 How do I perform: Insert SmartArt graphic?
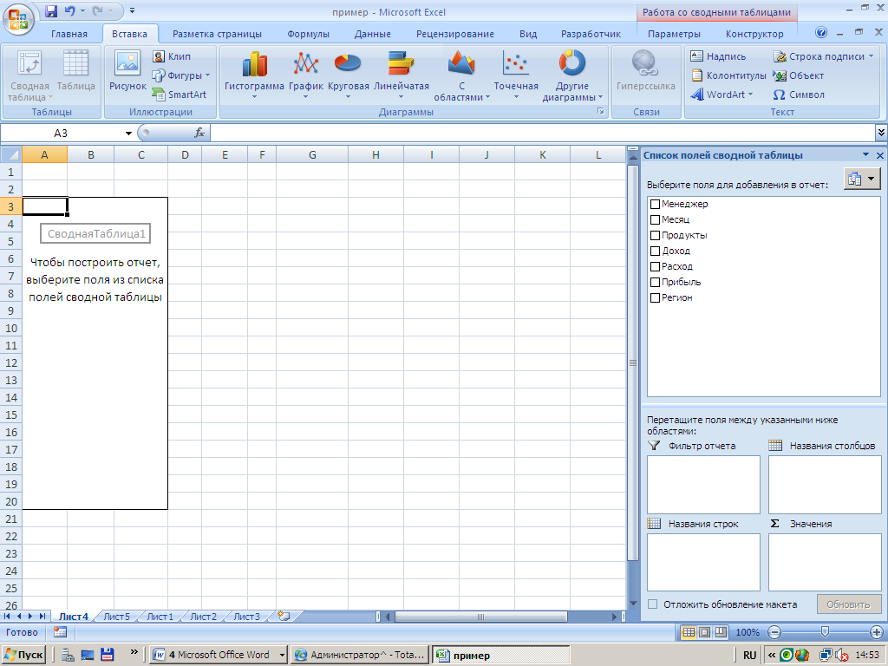[x=180, y=95]
